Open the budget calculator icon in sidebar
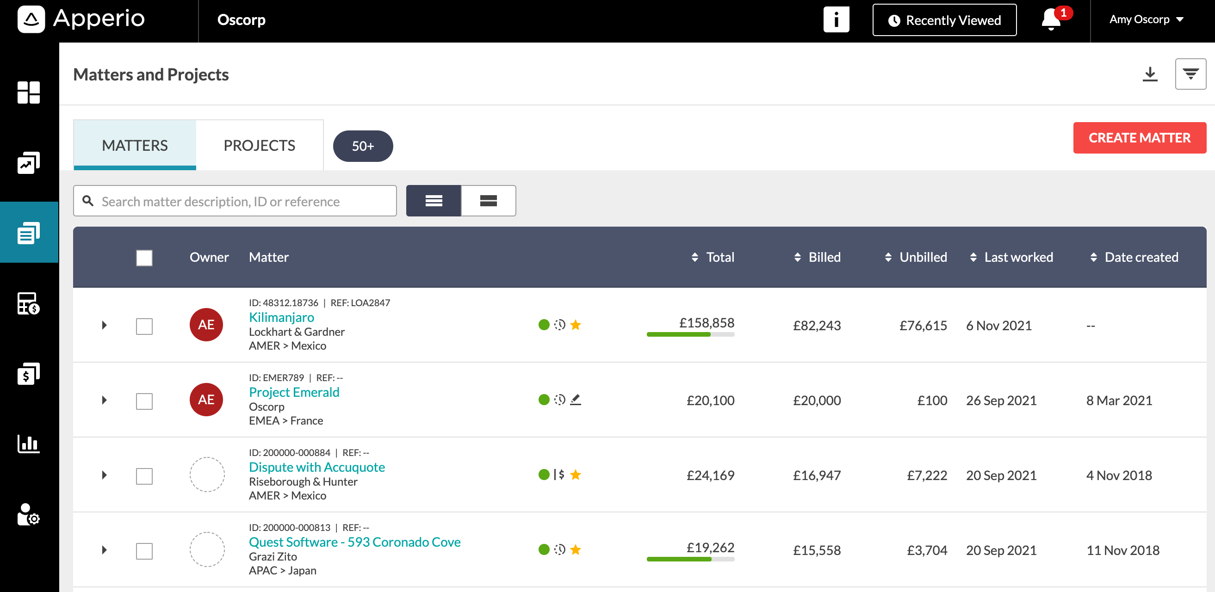The height and width of the screenshot is (592, 1215). pos(29,303)
